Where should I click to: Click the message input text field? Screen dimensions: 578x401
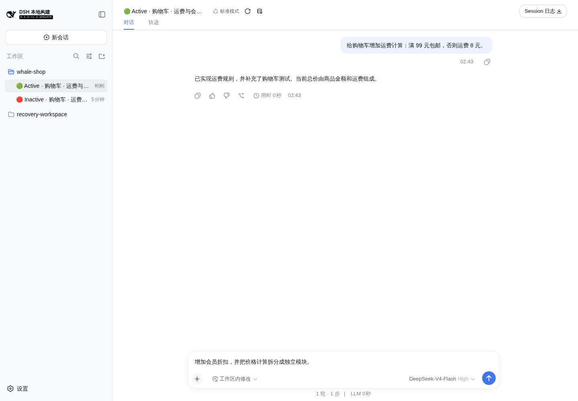pos(343,362)
